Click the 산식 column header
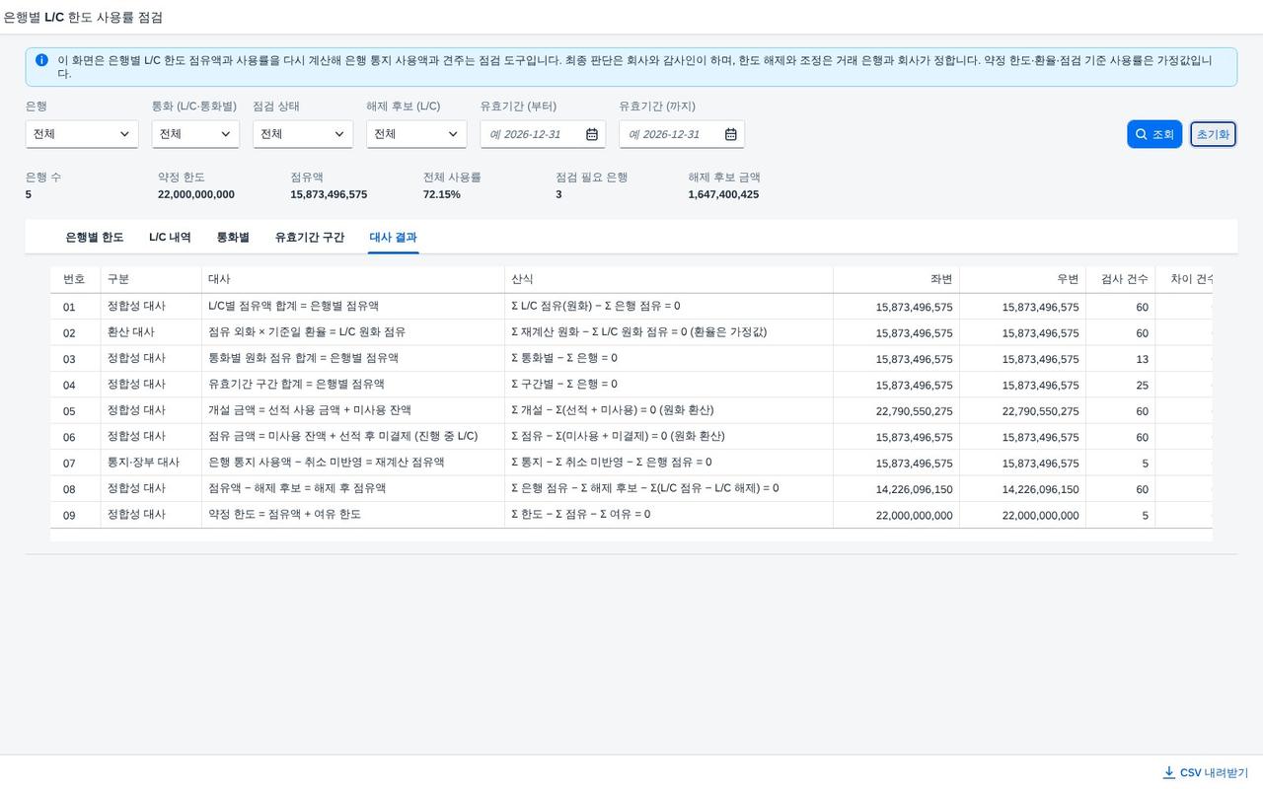This screenshot has width=1263, height=789. point(669,280)
